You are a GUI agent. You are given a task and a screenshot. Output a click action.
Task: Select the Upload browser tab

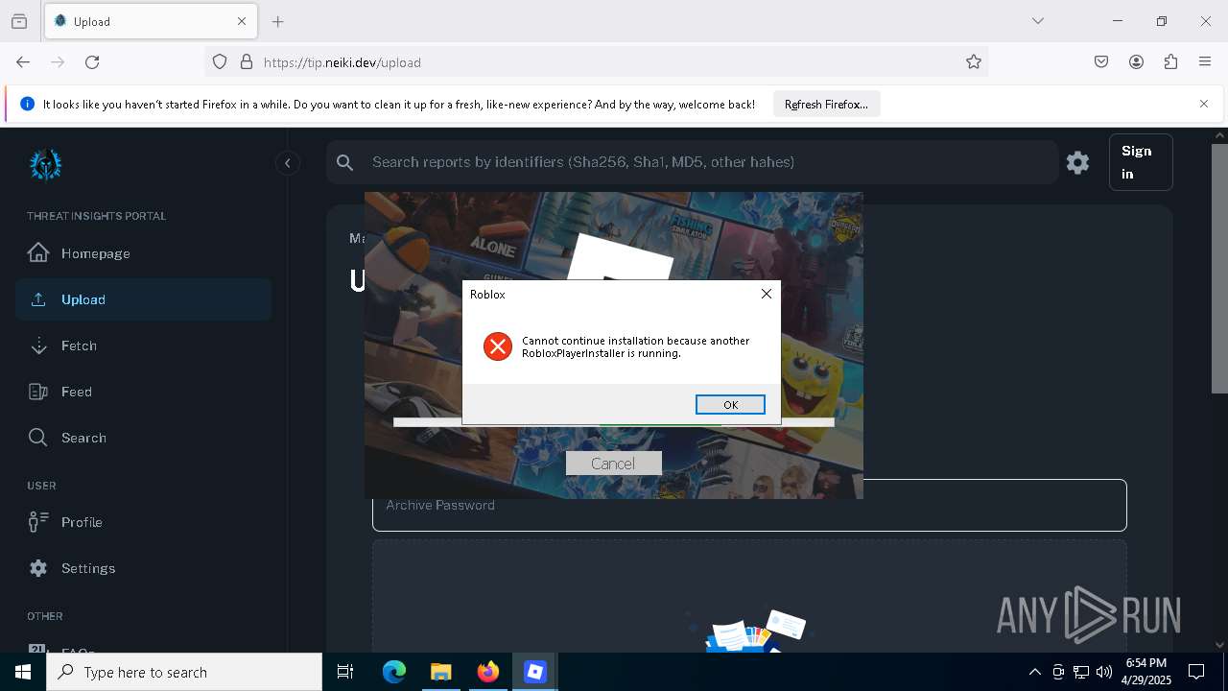pyautogui.click(x=151, y=21)
